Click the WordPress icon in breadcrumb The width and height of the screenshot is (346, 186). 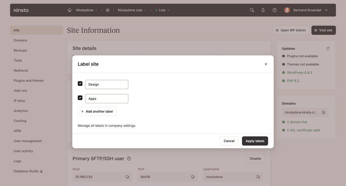(x=108, y=10)
